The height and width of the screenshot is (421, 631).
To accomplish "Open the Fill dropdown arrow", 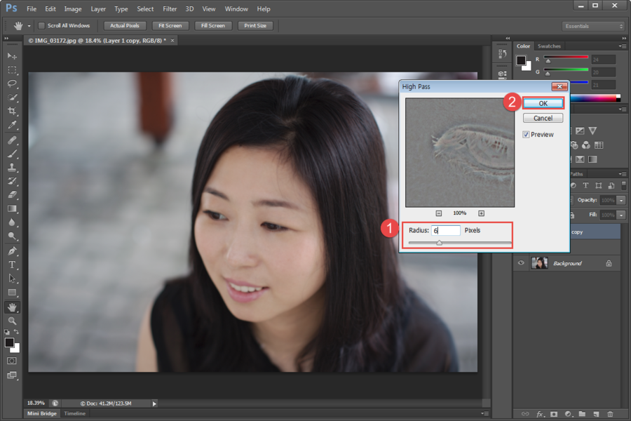I will [x=621, y=215].
